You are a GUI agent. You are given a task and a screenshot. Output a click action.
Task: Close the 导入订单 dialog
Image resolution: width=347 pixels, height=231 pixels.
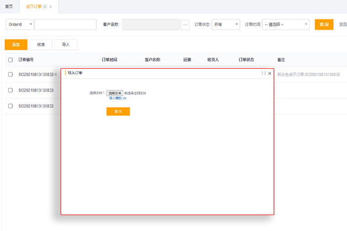click(x=269, y=73)
